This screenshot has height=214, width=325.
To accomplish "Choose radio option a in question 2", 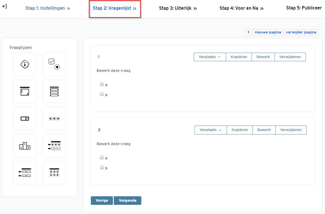I will point(102,158).
